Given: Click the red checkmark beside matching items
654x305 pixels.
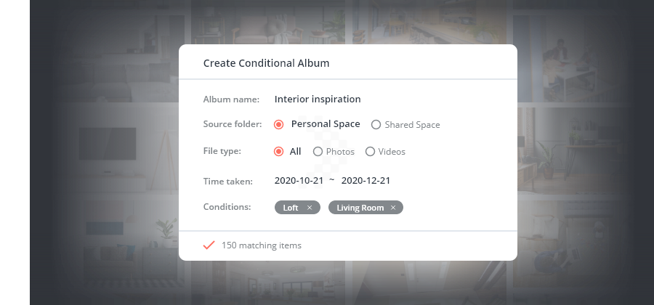Looking at the screenshot, I should coord(209,245).
